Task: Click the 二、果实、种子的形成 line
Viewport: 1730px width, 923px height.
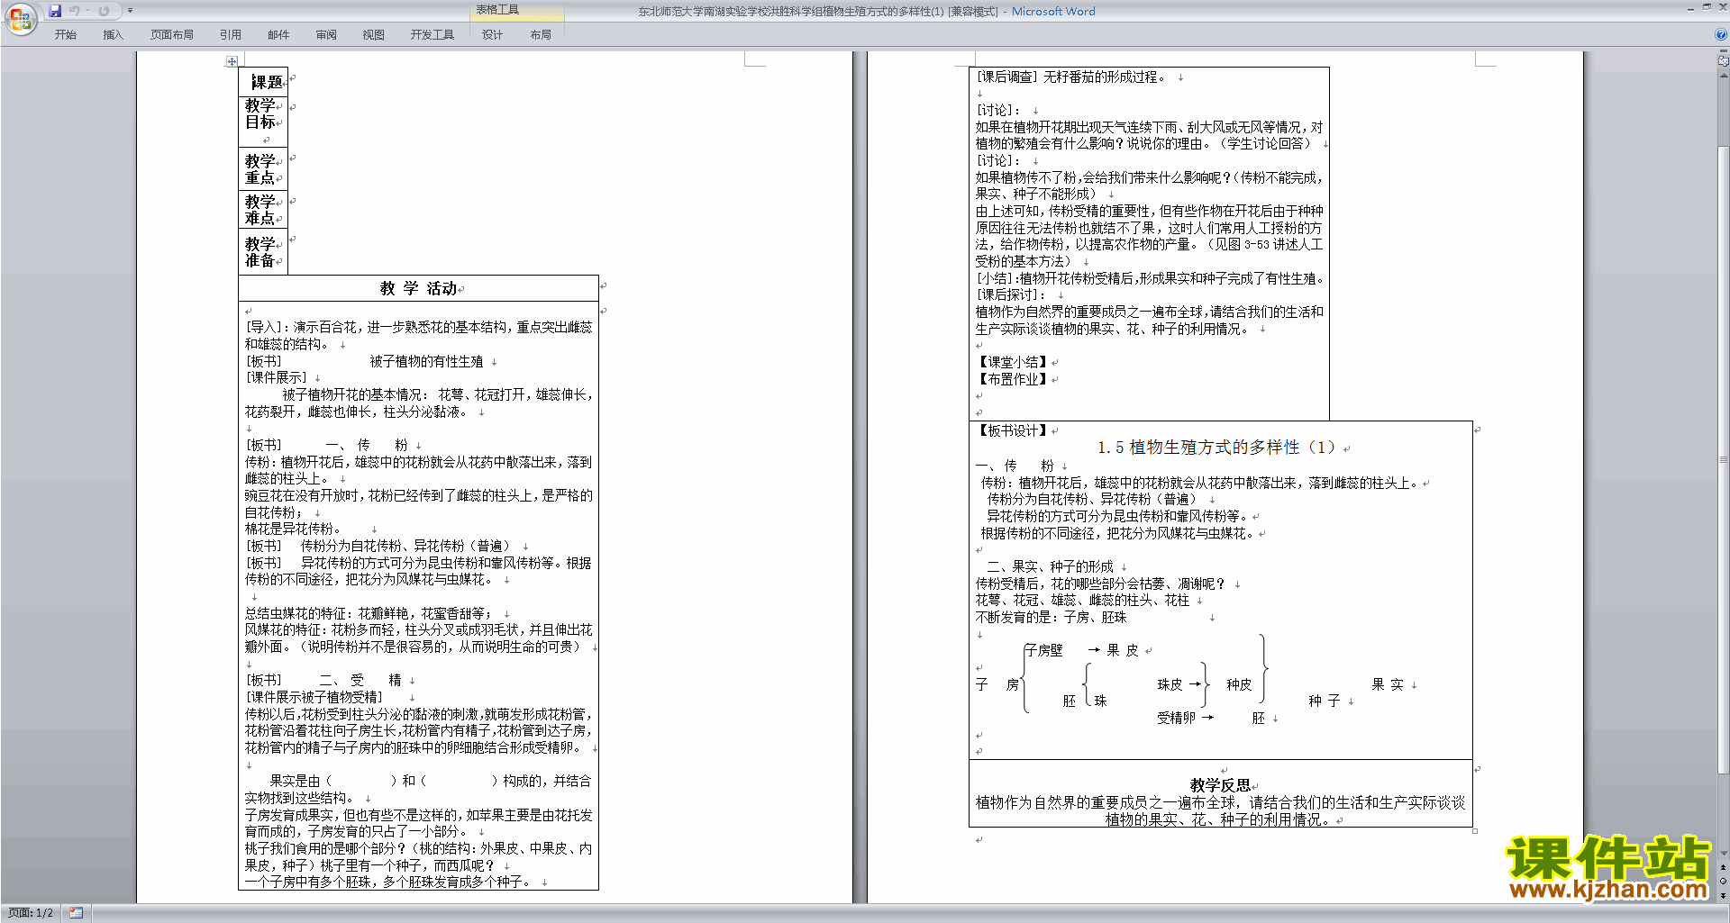Action: click(1051, 566)
